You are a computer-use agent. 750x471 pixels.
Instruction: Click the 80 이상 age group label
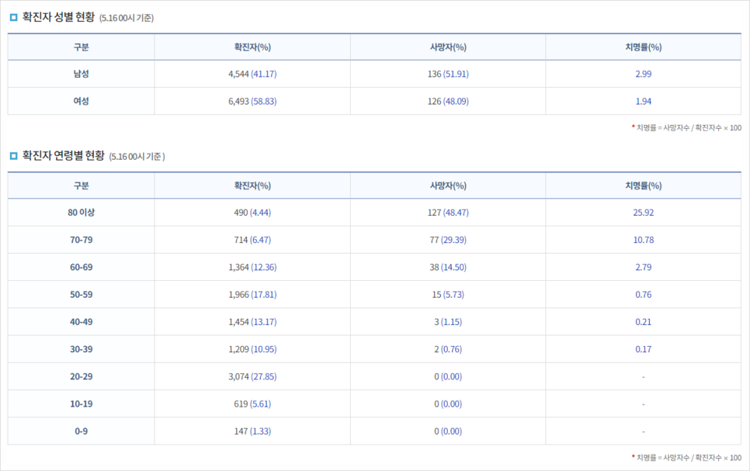pyautogui.click(x=81, y=213)
